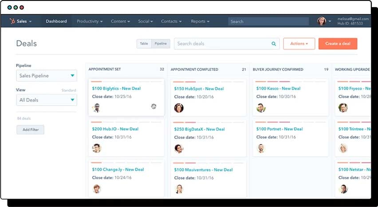Click owner avatar on Biglytics deal card
Viewport: 378px width, 207px height.
coord(97,108)
